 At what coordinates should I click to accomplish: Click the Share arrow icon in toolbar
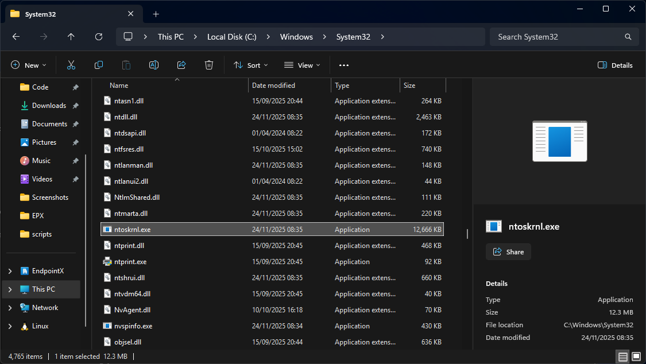[x=181, y=65]
